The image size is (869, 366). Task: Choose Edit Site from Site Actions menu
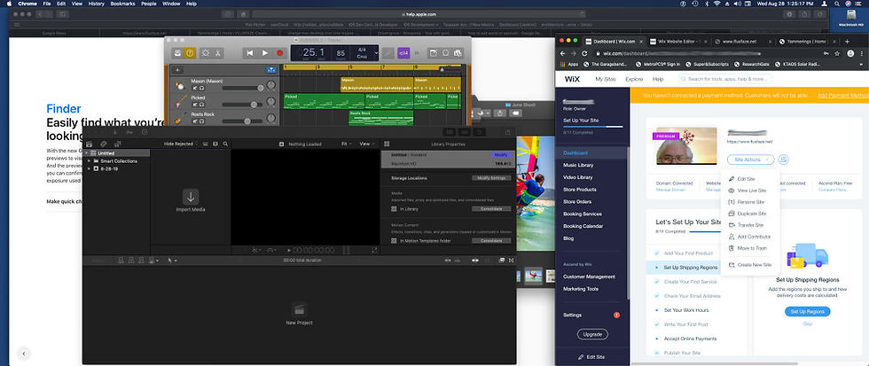point(746,179)
